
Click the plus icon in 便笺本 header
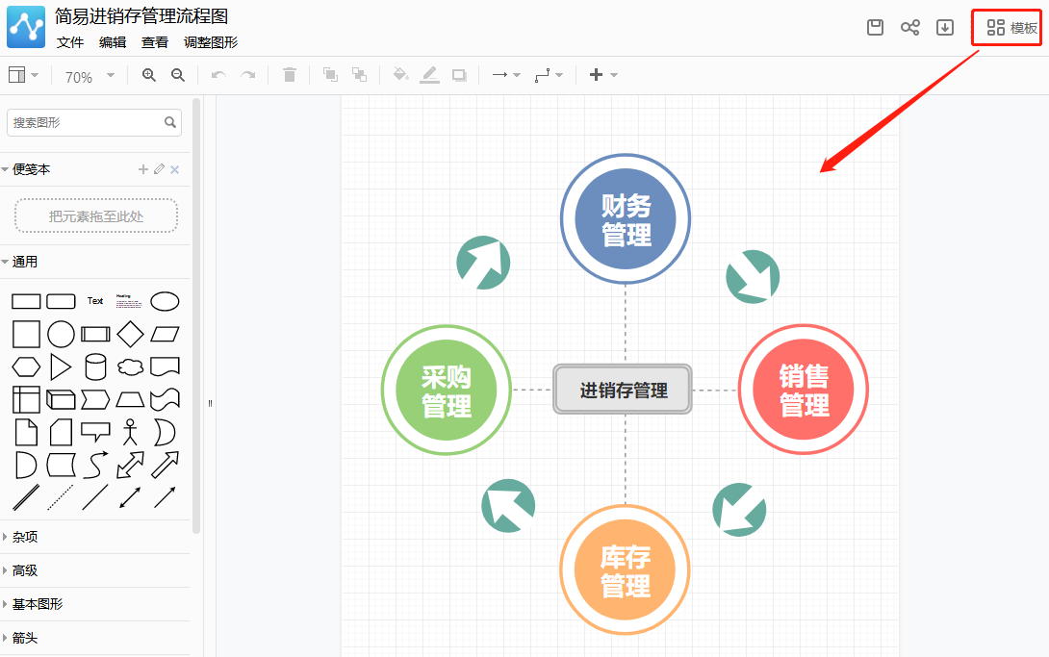pos(143,169)
